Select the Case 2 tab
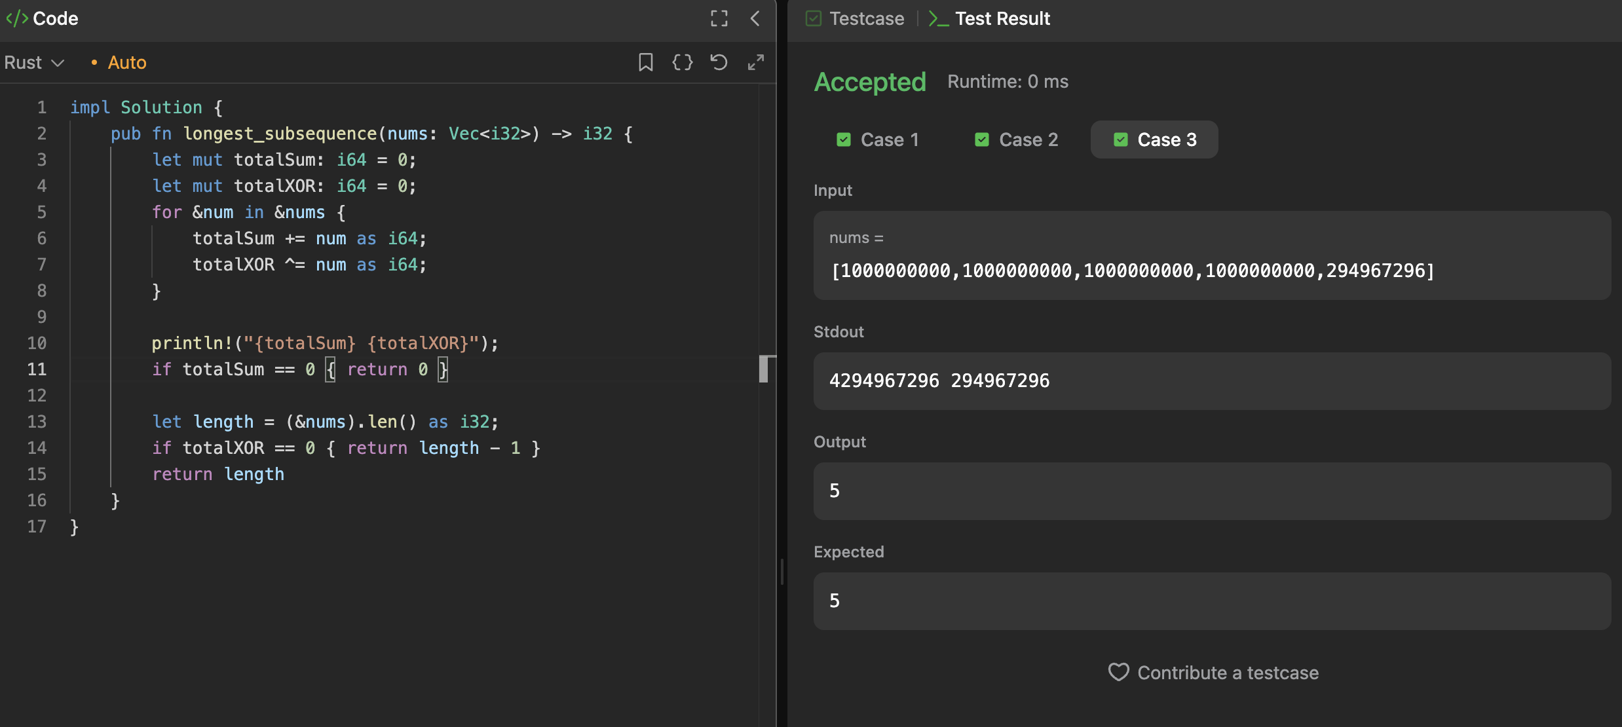1622x727 pixels. (1016, 140)
